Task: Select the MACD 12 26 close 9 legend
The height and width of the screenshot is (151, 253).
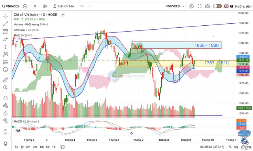Action: coord(26,121)
